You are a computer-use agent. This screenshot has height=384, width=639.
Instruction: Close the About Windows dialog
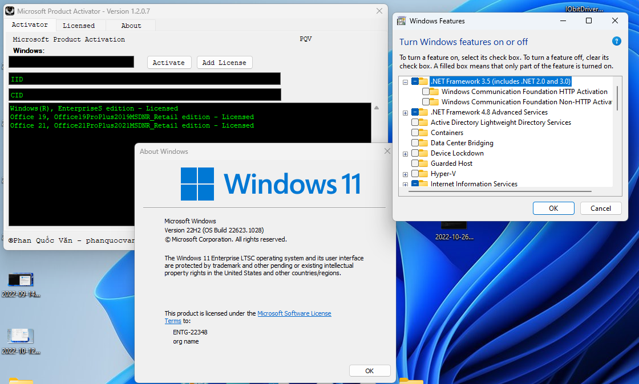387,152
